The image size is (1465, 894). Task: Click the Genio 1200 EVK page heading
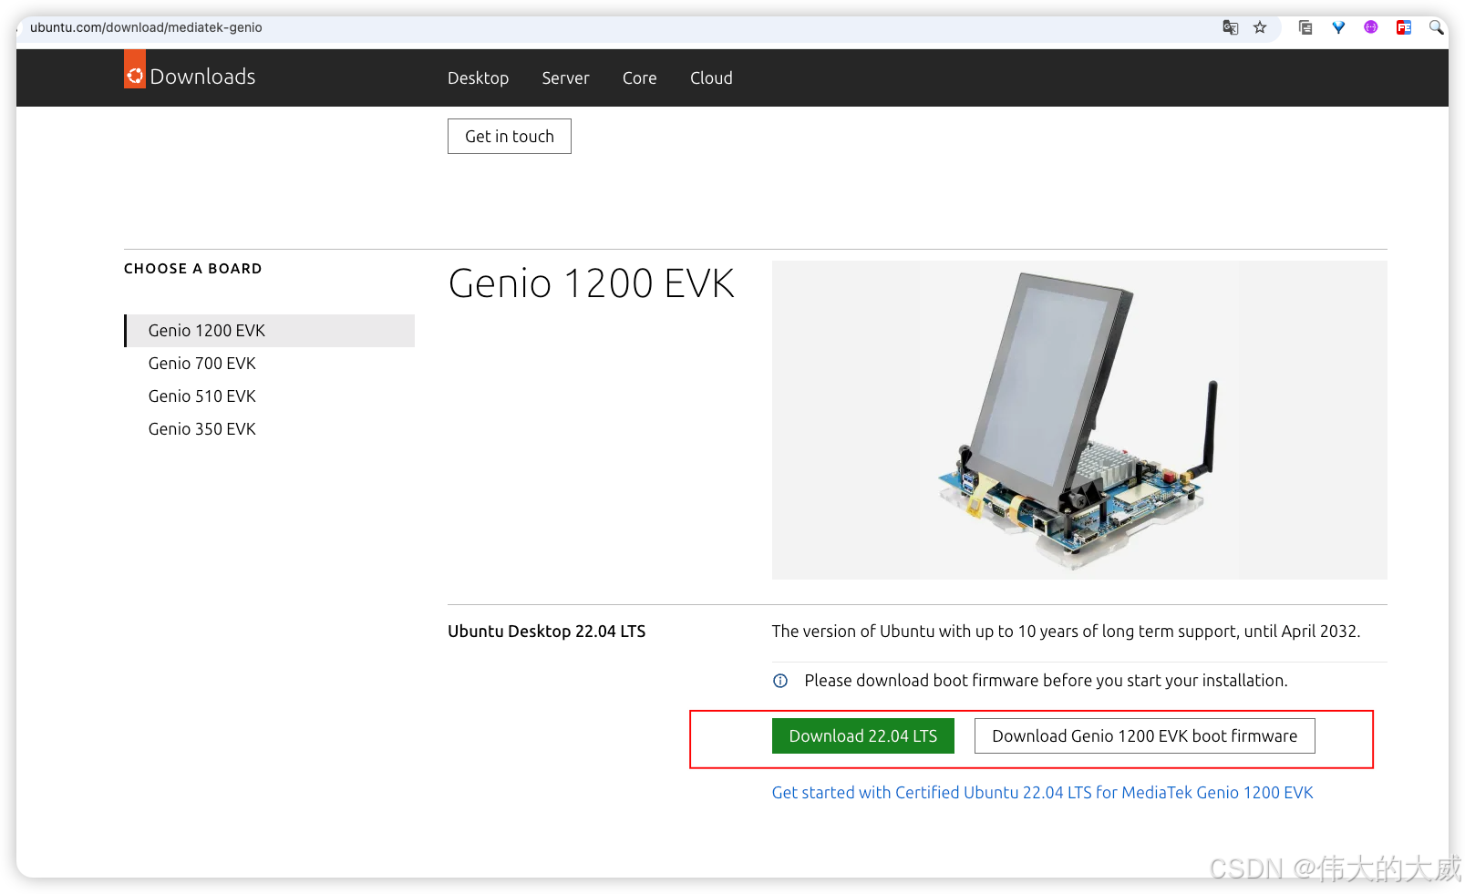click(x=591, y=283)
